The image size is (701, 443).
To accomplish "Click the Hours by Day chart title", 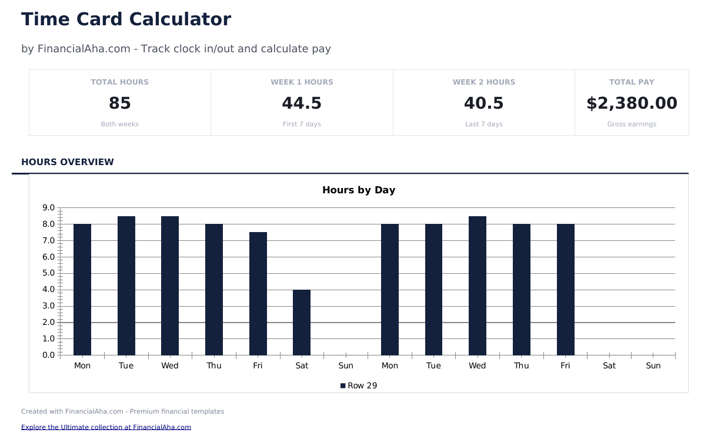I will point(359,190).
